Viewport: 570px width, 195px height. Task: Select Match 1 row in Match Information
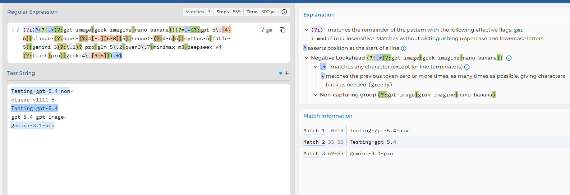point(435,131)
